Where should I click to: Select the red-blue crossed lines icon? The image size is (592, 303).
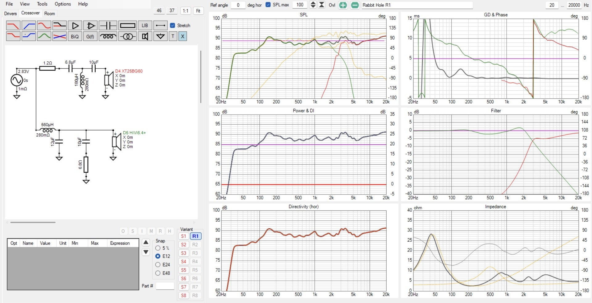60,36
